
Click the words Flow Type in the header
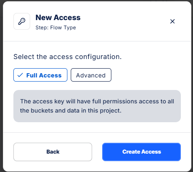[x=63, y=28]
